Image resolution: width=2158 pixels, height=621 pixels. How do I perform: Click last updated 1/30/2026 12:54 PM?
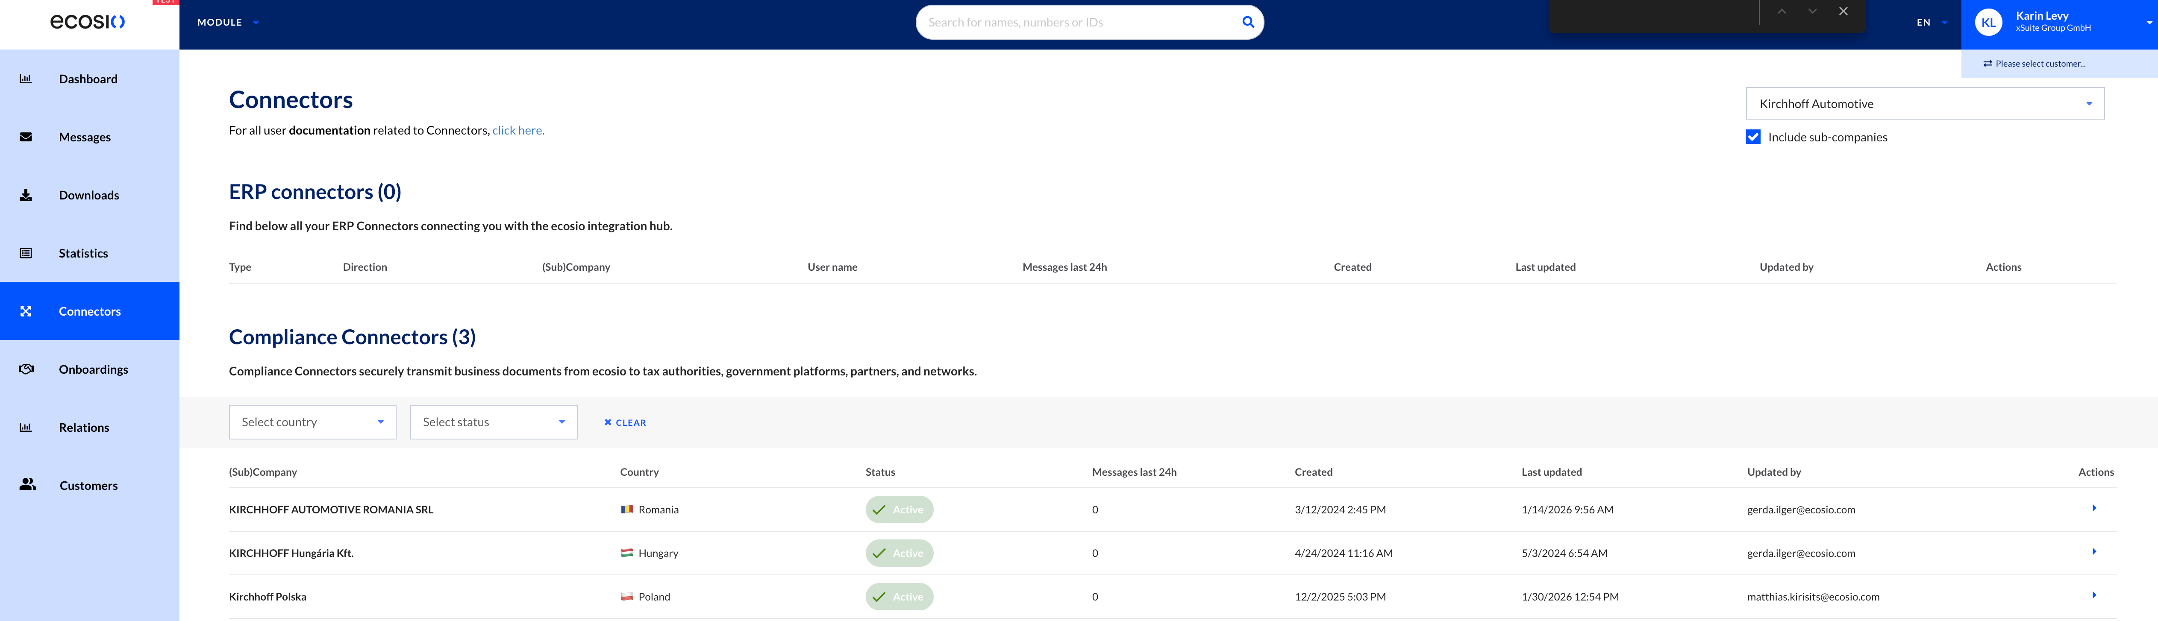click(x=1570, y=597)
